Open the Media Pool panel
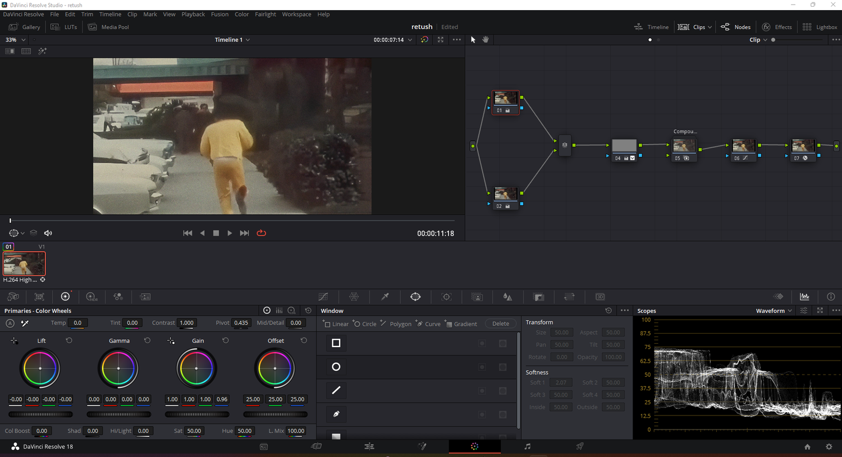 click(x=108, y=27)
